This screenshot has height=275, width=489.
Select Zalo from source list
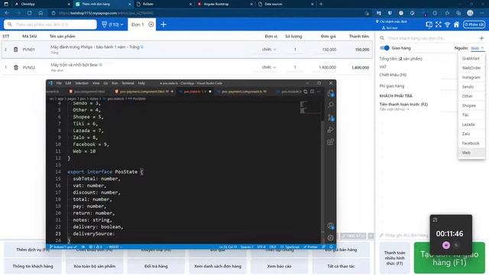coord(471,134)
